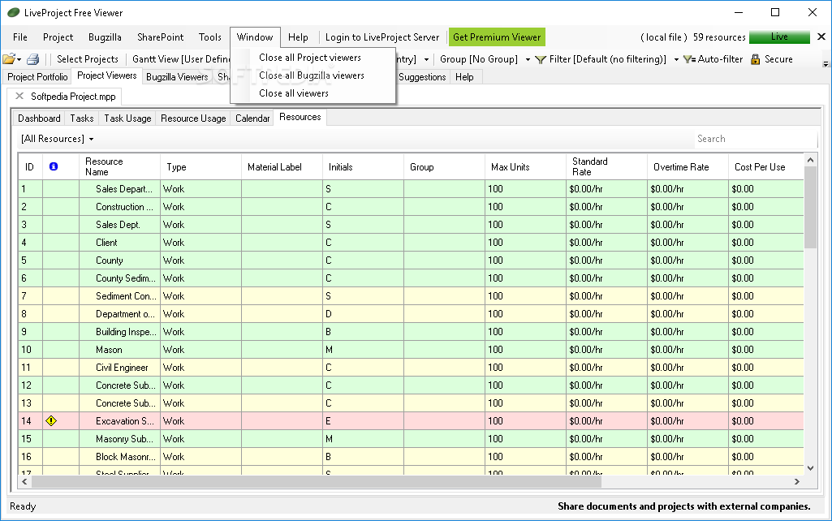The height and width of the screenshot is (521, 832).
Task: Switch to Calendar tab
Action: coord(252,118)
